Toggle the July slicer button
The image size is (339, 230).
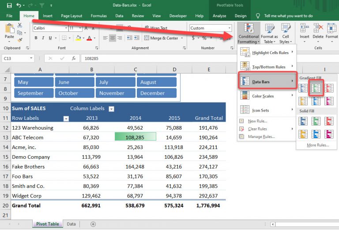pos(115,82)
